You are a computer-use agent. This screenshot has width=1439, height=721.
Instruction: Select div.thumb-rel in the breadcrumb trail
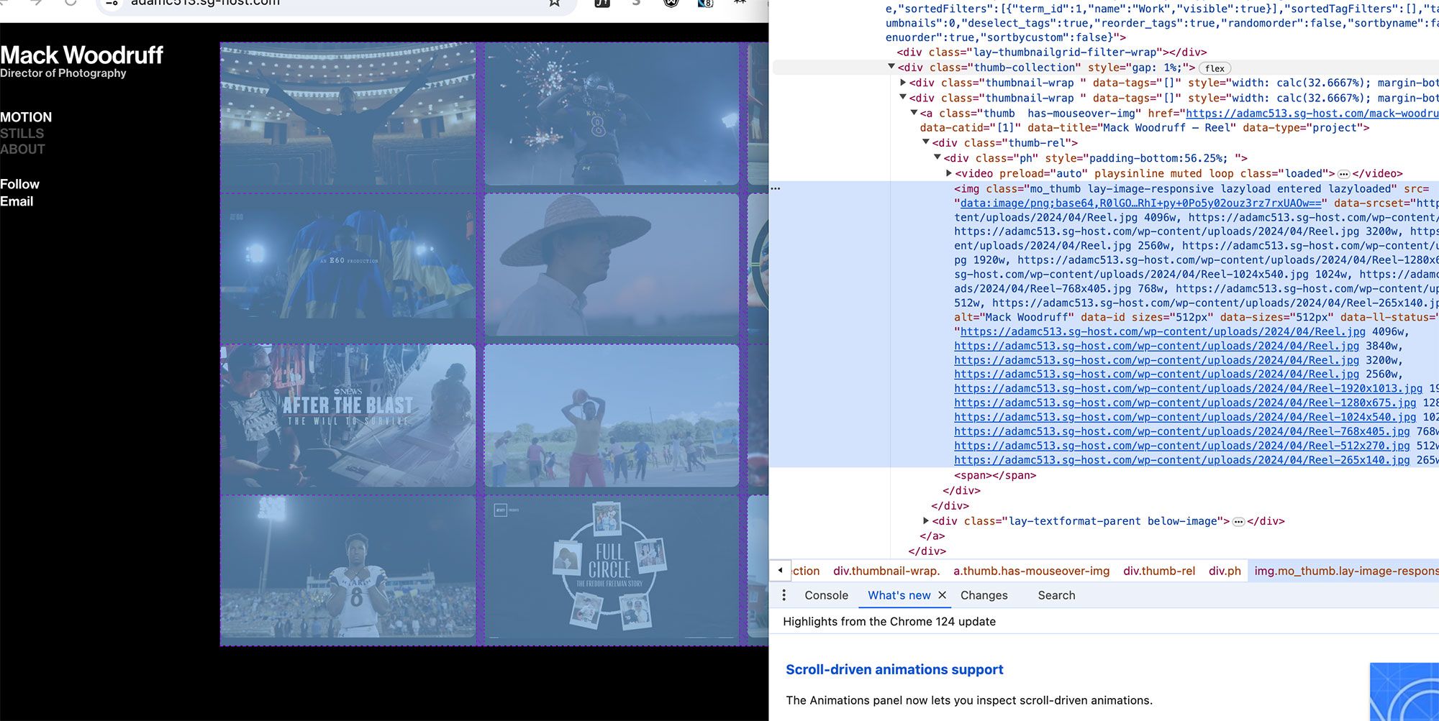click(1158, 571)
